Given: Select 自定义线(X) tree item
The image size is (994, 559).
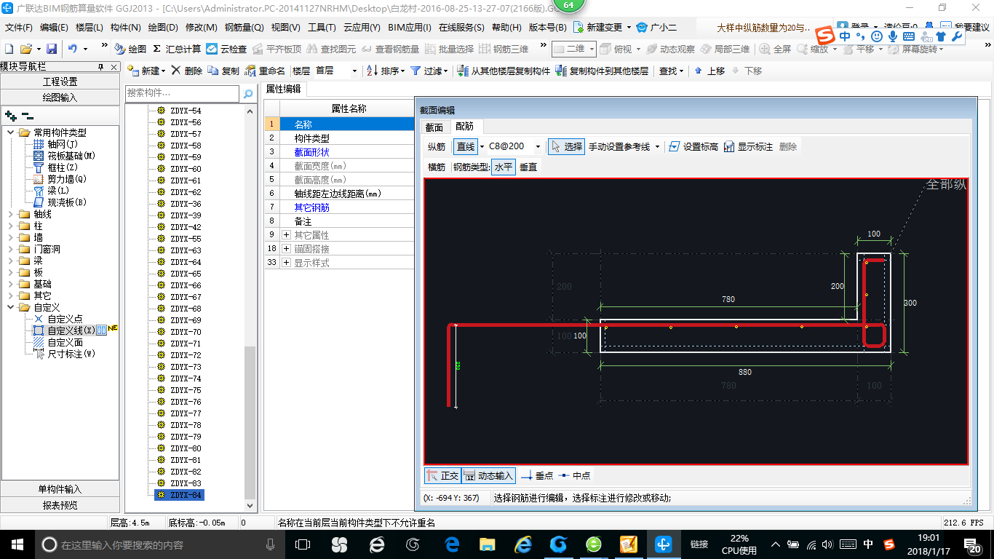Looking at the screenshot, I should coord(71,330).
